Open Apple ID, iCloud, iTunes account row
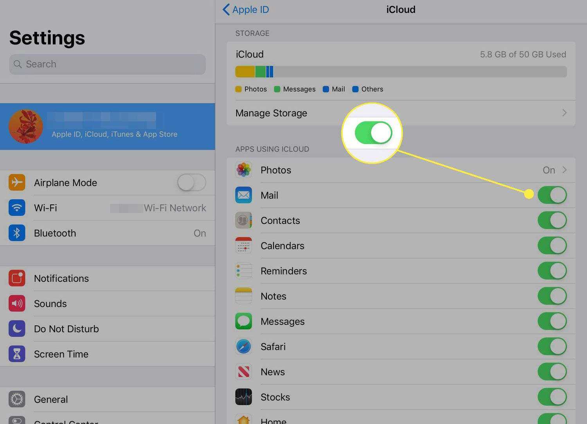Screen dimensions: 587x424 pos(108,126)
